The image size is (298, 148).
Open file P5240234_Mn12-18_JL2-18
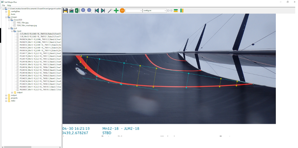[x=40, y=81]
